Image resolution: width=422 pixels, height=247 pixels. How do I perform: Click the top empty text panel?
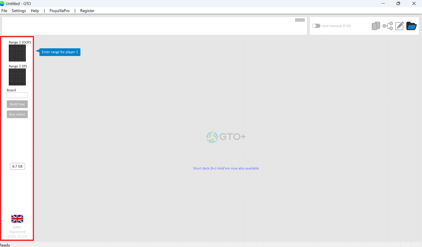[154, 26]
